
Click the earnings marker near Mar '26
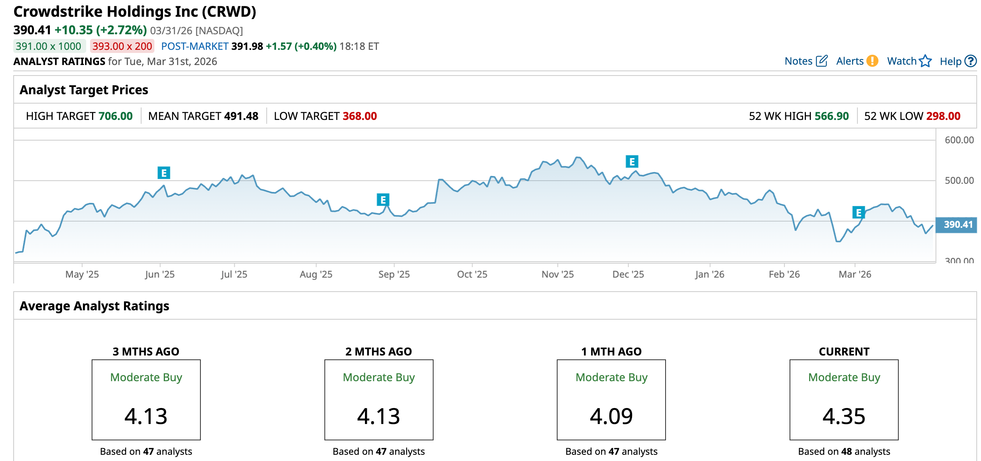pyautogui.click(x=859, y=213)
